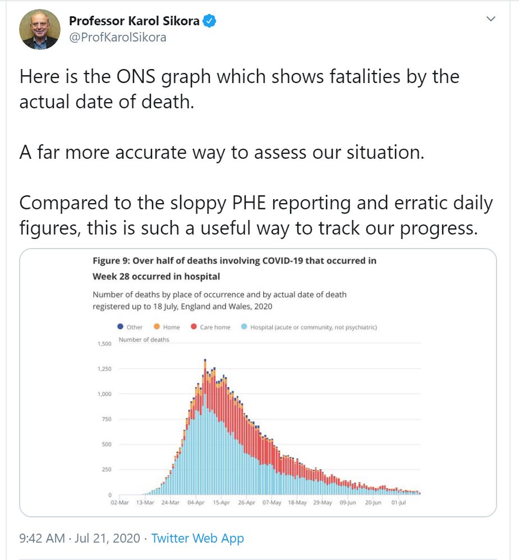Viewport: 519px width, 560px height.
Task: Select the Hospital legend label text
Action: point(313,327)
